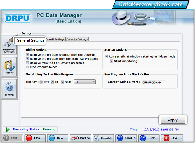The image size is (195, 143).
Task: Toggle Remove shortcut from the Desktop
Action: coord(27,55)
